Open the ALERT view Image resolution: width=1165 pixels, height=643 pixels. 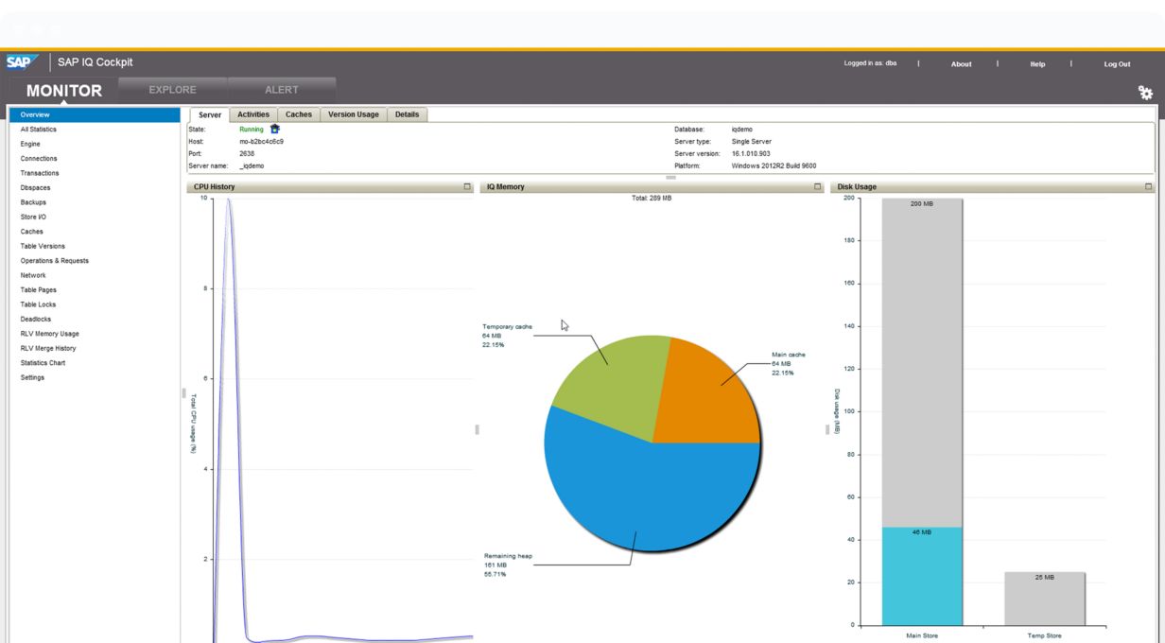pyautogui.click(x=281, y=90)
